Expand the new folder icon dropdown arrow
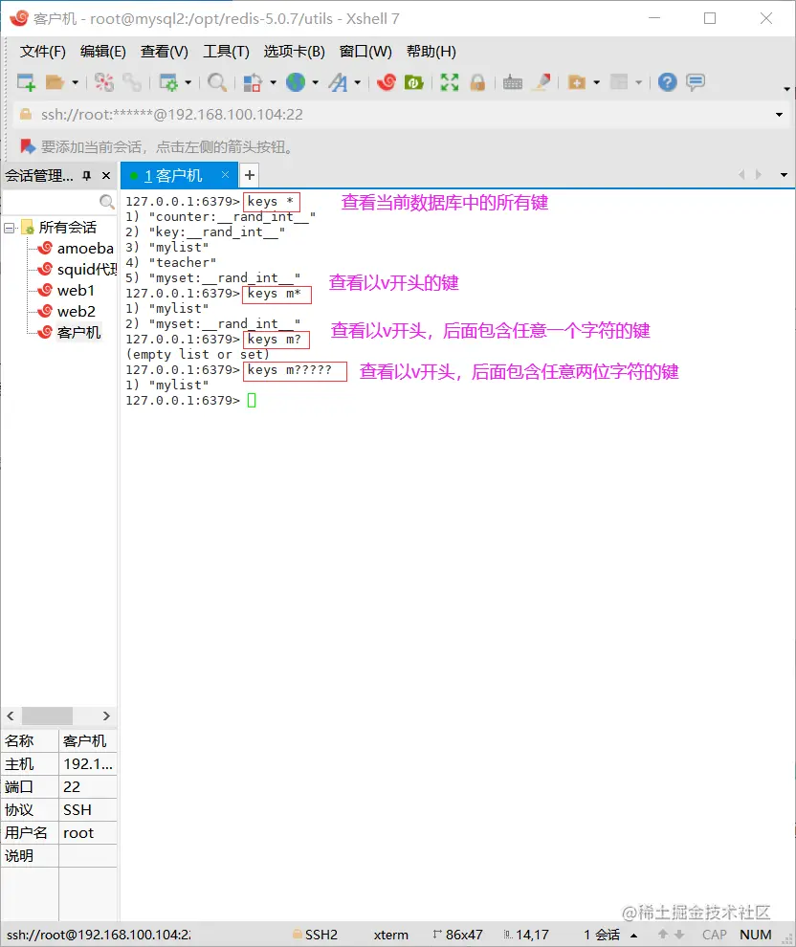Image resolution: width=796 pixels, height=947 pixels. pyautogui.click(x=597, y=82)
